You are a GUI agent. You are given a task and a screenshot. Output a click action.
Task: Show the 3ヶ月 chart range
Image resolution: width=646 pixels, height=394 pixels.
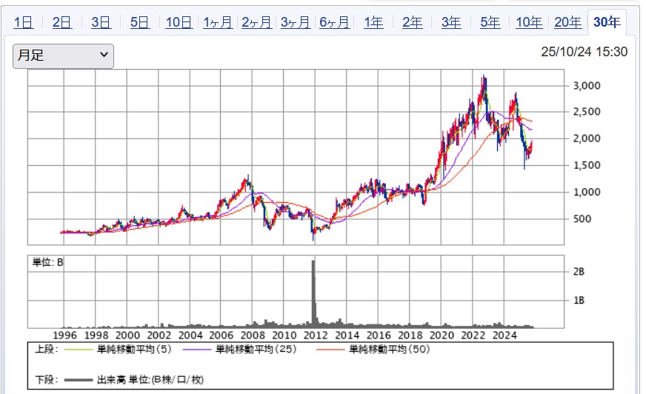coord(296,22)
